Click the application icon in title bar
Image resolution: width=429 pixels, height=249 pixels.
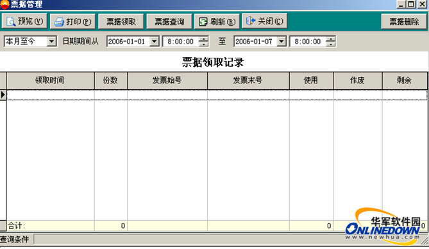click(4, 4)
